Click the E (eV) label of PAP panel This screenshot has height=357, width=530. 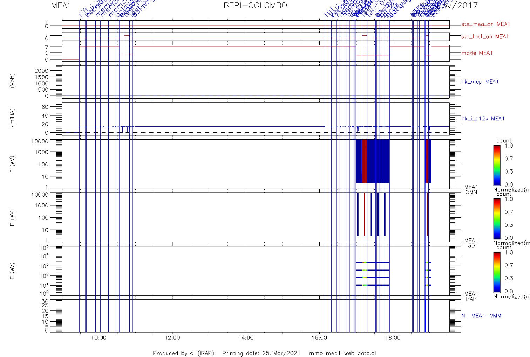click(x=13, y=271)
